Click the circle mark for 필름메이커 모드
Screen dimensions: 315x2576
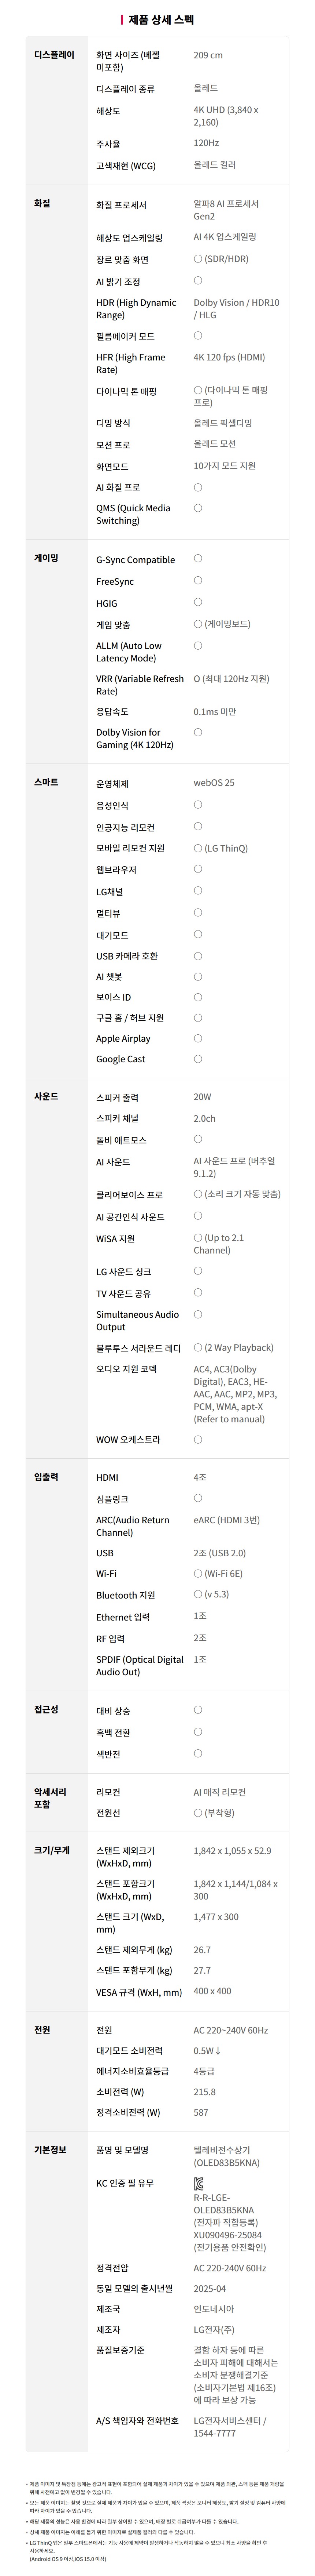tap(197, 335)
